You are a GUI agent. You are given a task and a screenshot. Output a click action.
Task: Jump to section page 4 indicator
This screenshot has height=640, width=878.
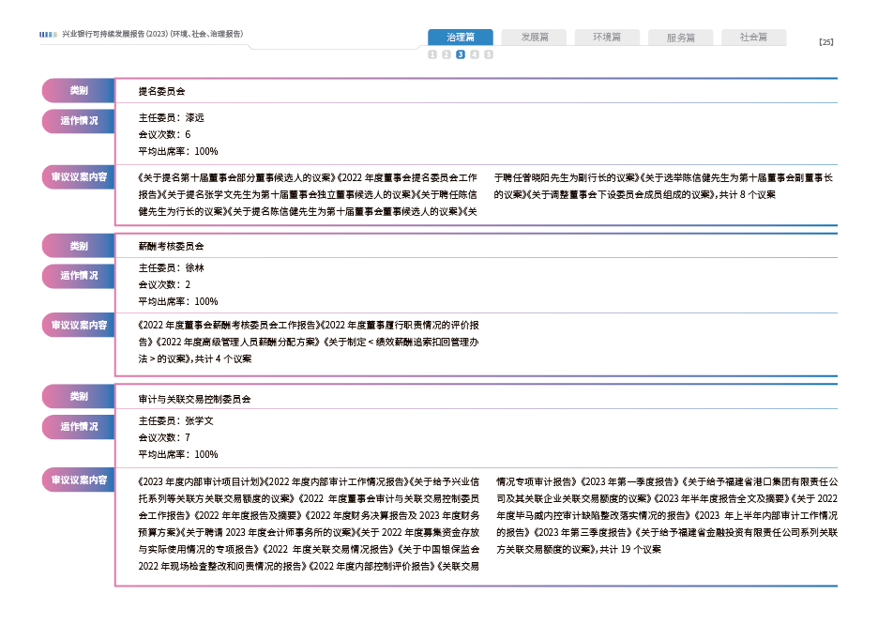[x=475, y=55]
